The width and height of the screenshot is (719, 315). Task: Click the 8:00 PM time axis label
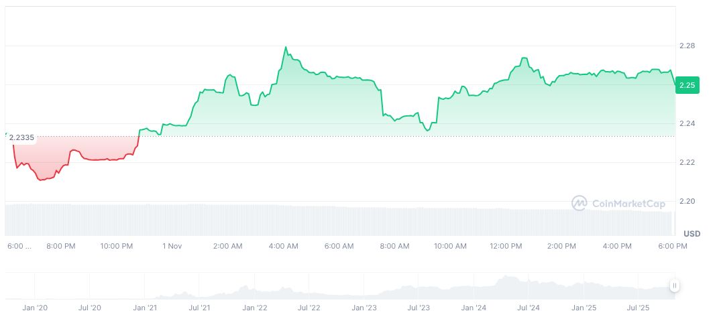[x=60, y=246]
